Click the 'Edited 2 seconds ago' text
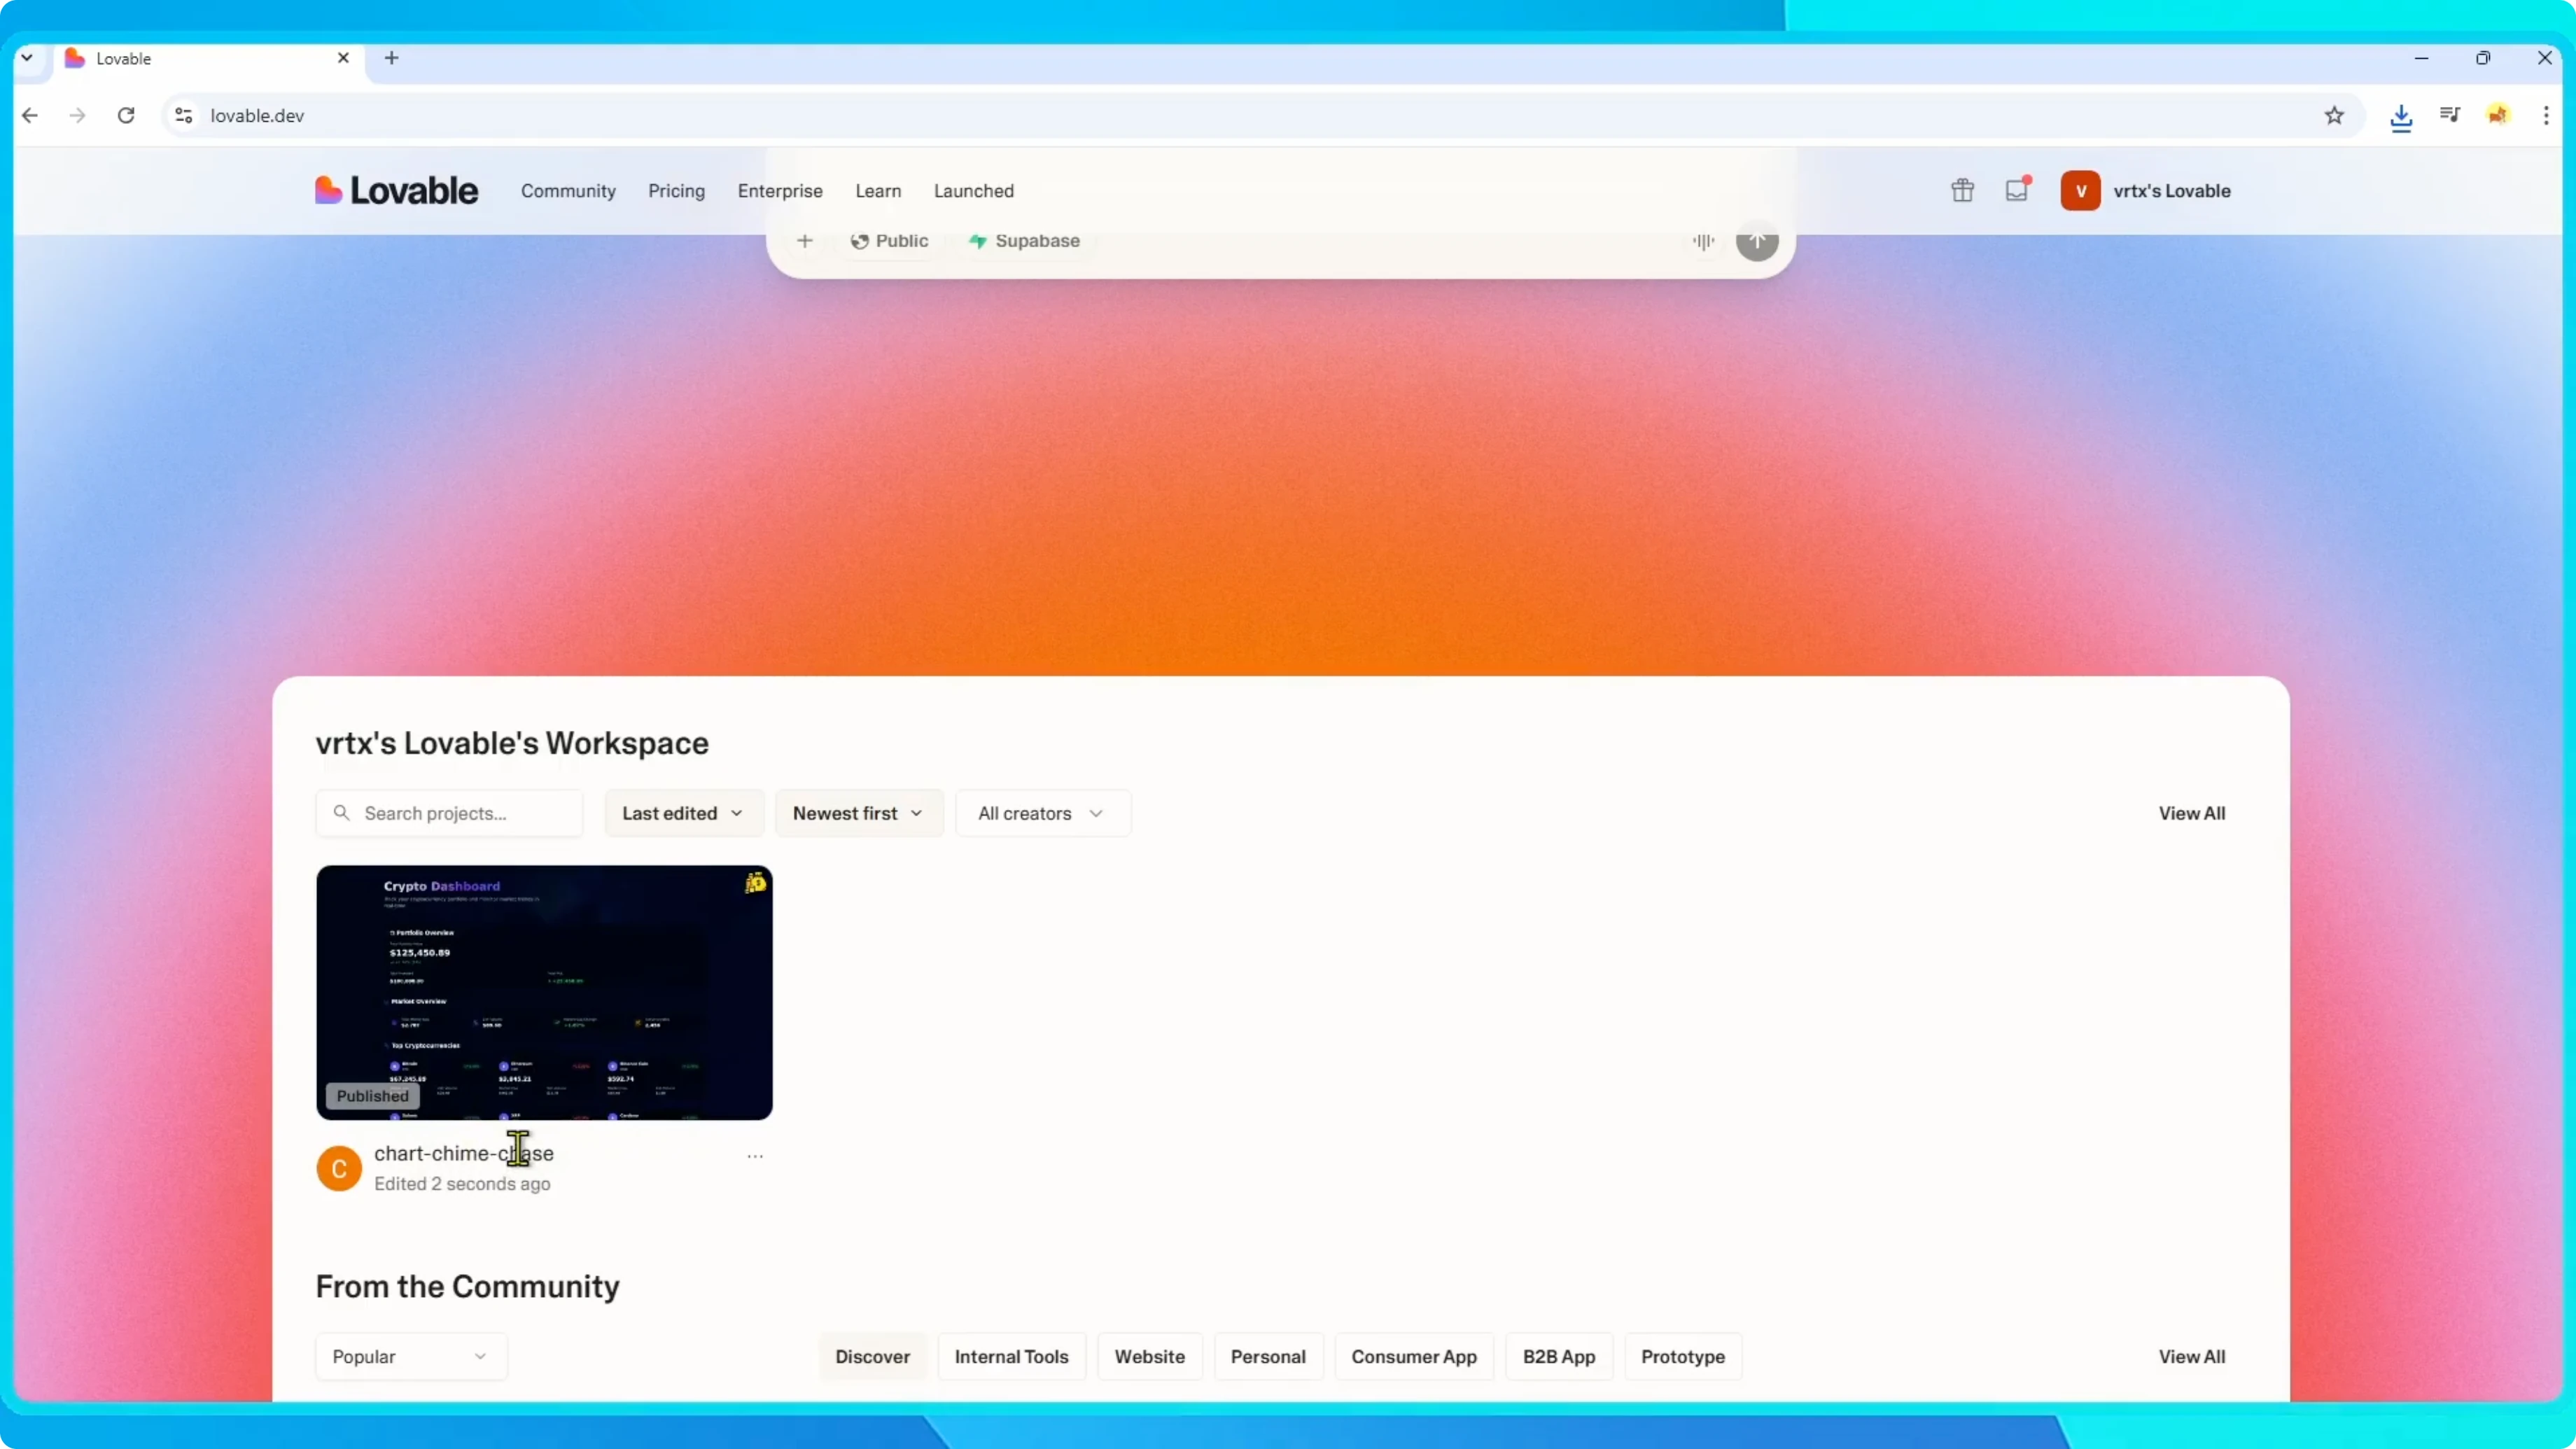Image resolution: width=2576 pixels, height=1449 pixels. [462, 1183]
